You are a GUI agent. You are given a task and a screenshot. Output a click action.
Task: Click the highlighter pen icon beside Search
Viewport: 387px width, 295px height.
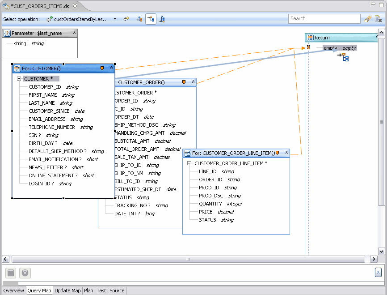[368, 19]
